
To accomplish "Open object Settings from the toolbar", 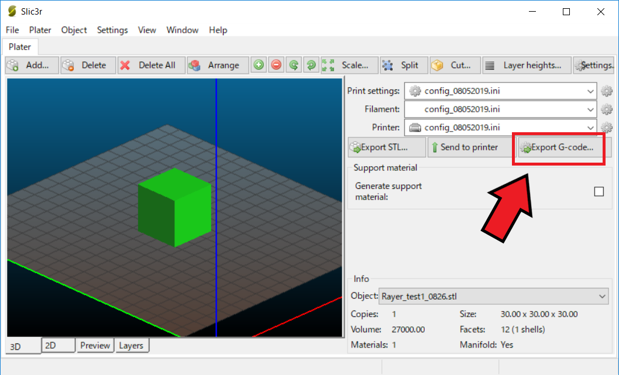I will [x=594, y=65].
